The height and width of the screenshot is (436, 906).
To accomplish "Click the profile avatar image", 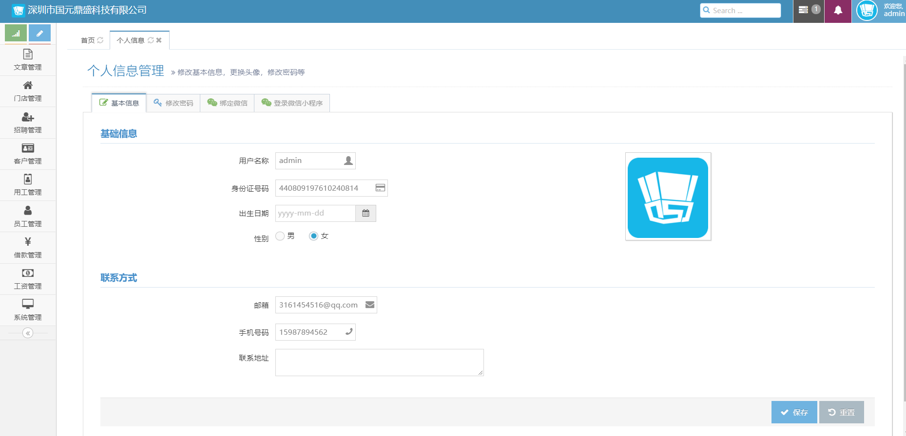I will coord(668,197).
